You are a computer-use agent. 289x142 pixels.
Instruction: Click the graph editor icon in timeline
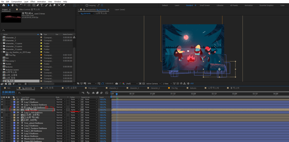coord(107,93)
